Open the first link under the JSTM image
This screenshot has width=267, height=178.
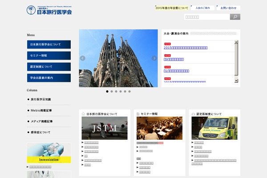coord(91,143)
